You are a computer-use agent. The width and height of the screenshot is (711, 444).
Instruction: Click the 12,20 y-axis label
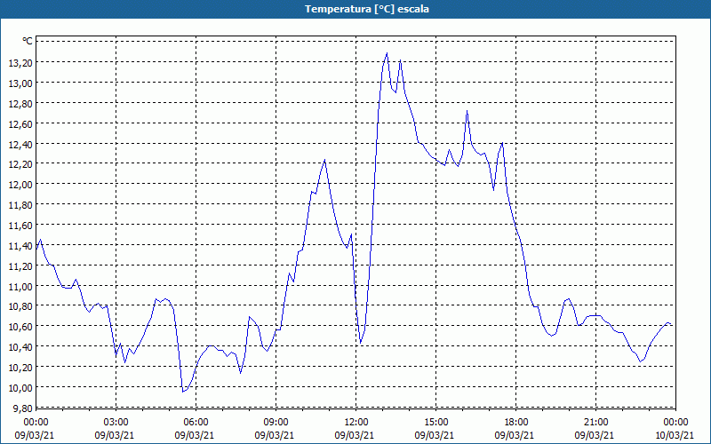[x=20, y=164]
